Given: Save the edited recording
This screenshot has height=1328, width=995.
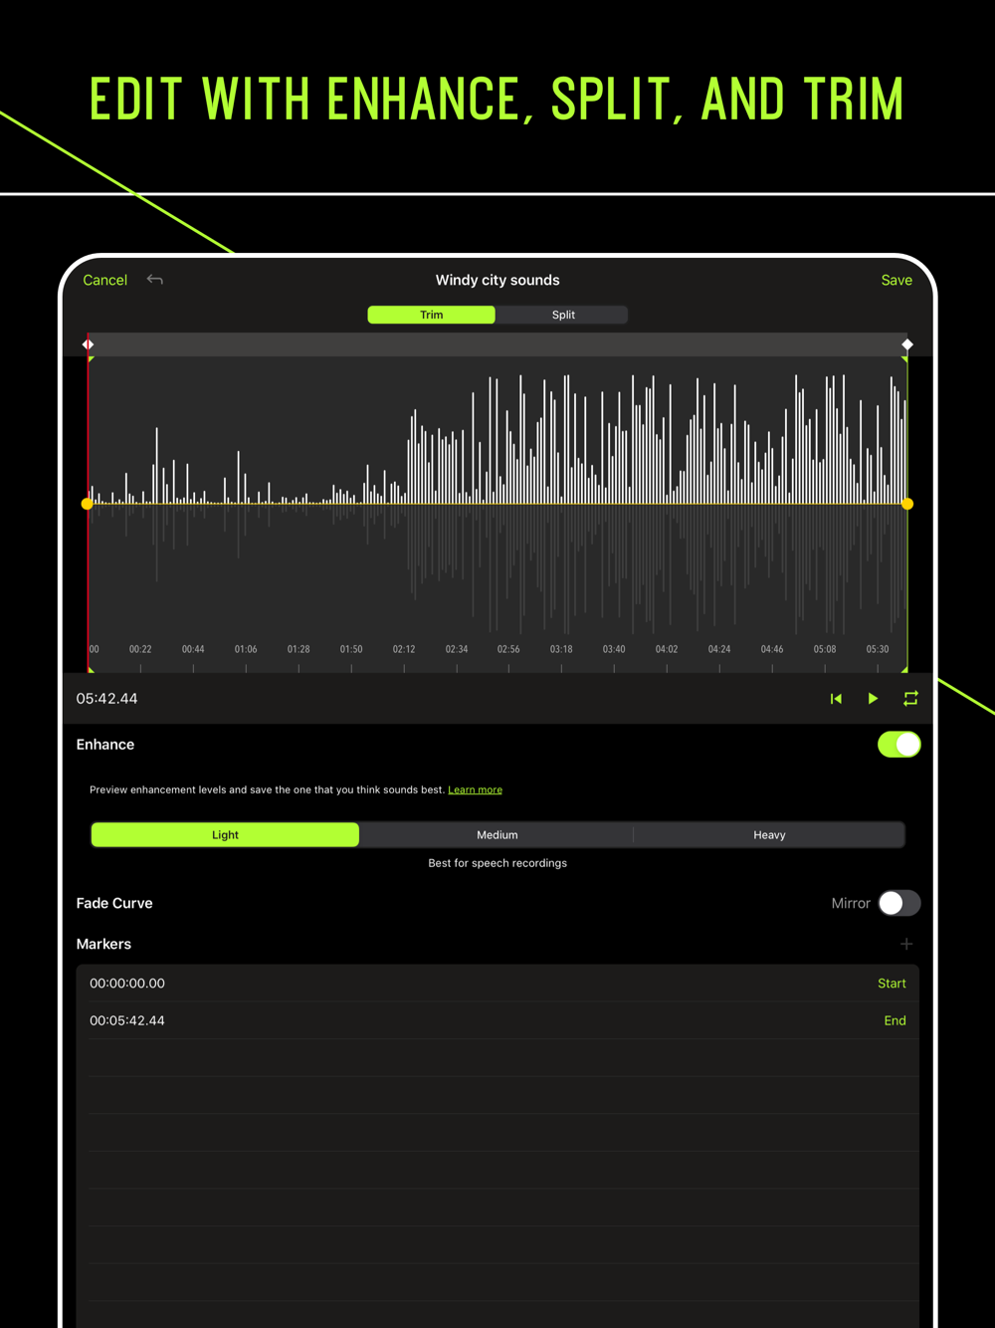Looking at the screenshot, I should click(896, 281).
